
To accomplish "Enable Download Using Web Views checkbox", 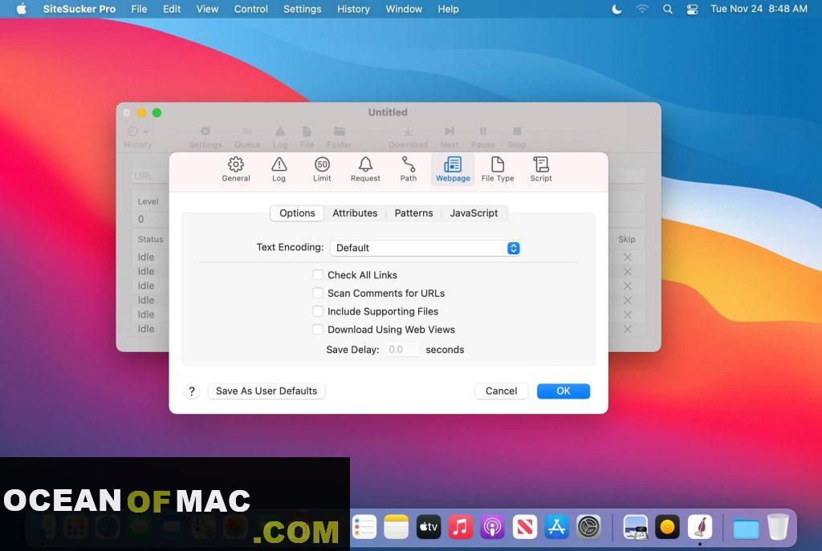I will (x=318, y=330).
